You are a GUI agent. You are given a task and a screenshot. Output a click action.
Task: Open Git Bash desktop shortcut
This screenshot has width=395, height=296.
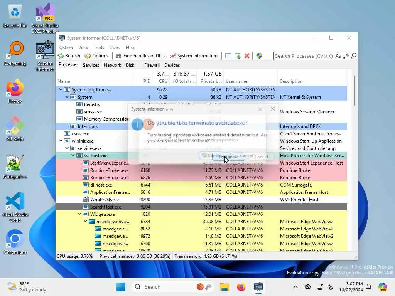pos(15,129)
